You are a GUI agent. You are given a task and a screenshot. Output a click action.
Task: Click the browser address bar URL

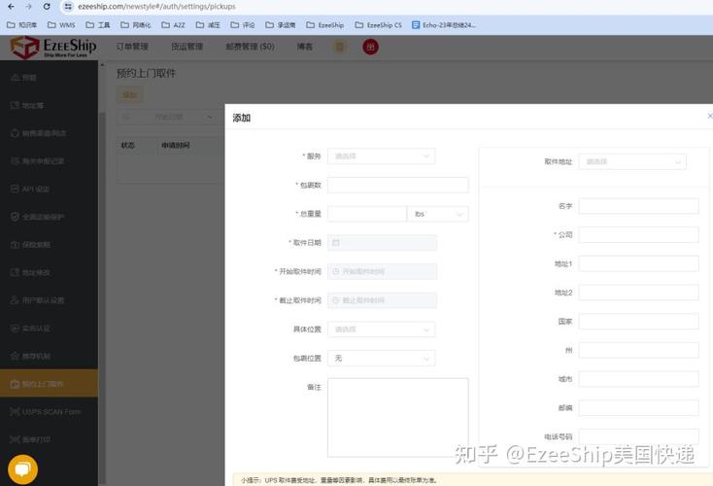pyautogui.click(x=156, y=7)
